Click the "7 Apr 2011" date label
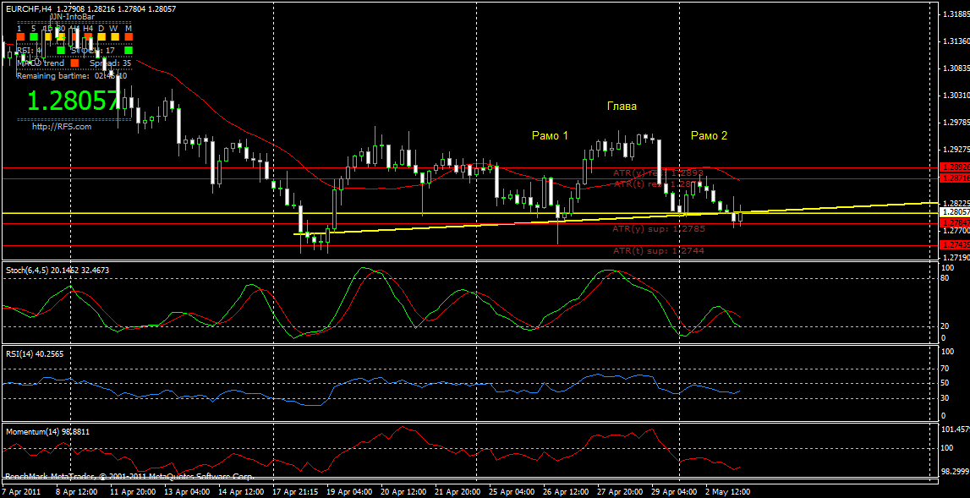 [x=19, y=492]
